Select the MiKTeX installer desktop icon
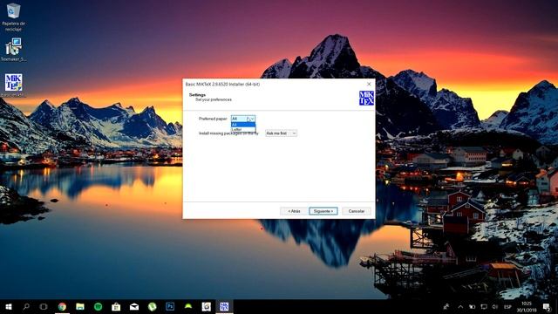The width and height of the screenshot is (558, 314). [x=14, y=85]
